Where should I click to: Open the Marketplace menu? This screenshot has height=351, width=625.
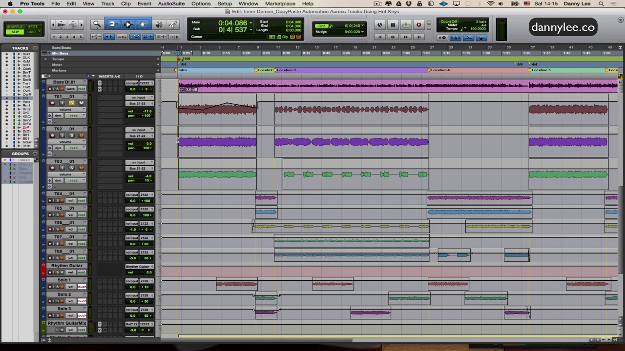coord(280,3)
